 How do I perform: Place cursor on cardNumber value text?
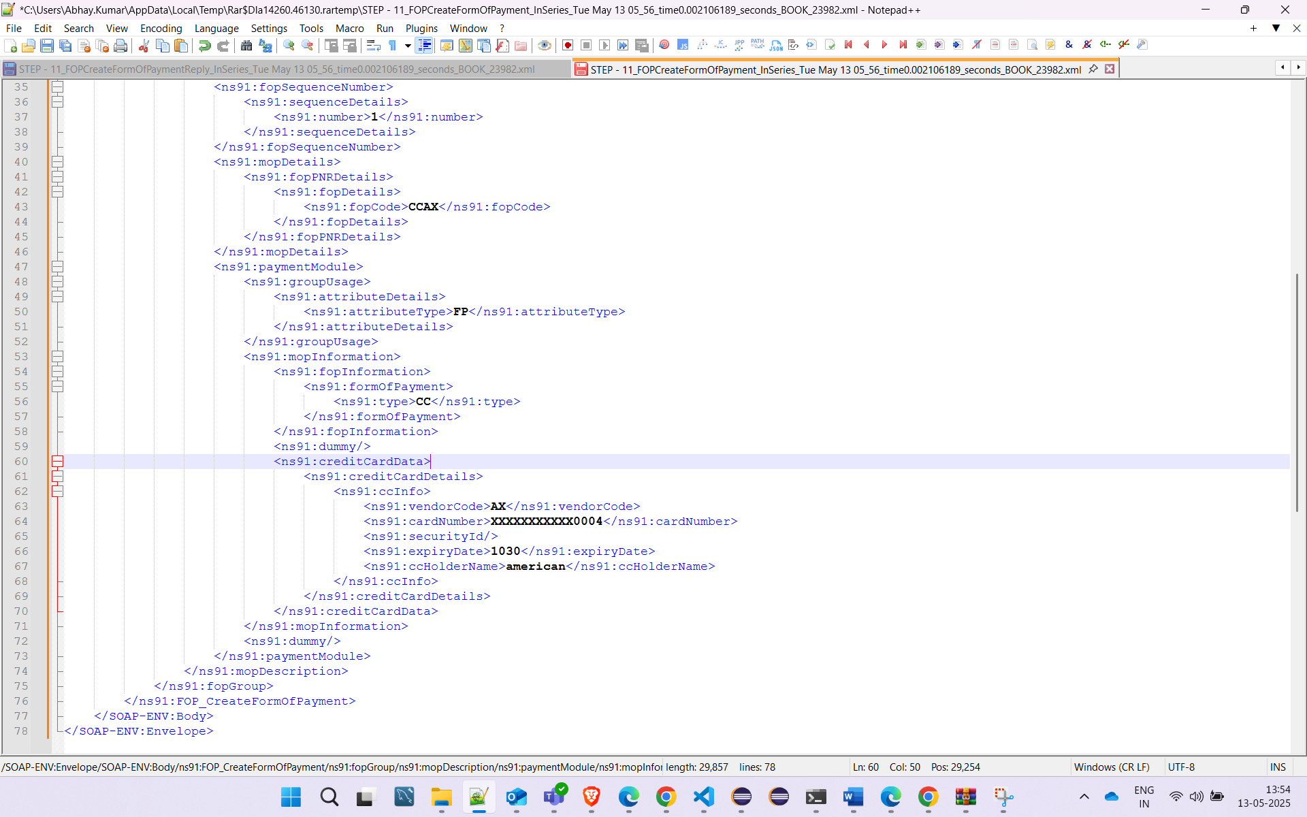(546, 522)
